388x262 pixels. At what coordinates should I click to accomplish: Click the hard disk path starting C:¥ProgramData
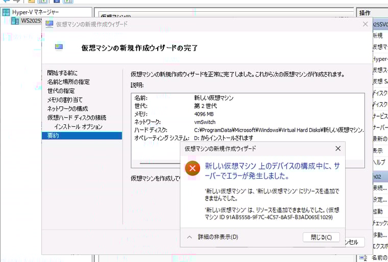(x=279, y=130)
